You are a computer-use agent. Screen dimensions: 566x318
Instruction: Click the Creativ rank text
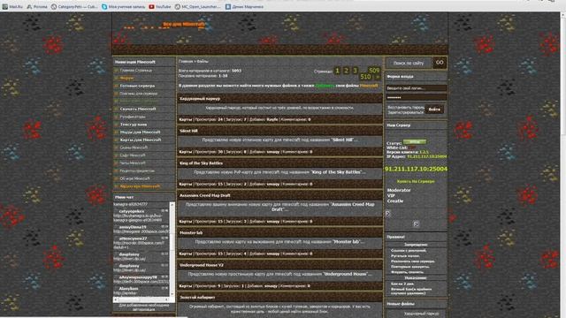[395, 201]
